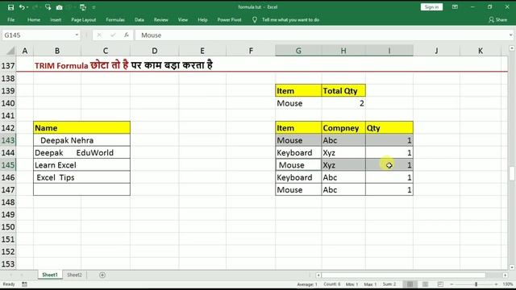Click the Total Qty value cell showing 2
This screenshot has height=290, width=516.
(343, 103)
